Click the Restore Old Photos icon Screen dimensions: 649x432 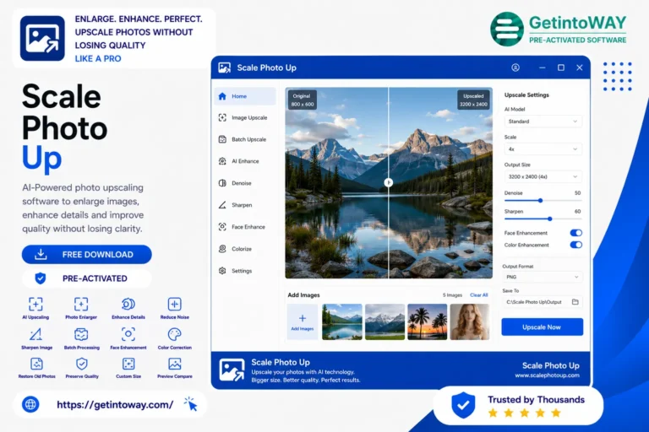(37, 364)
